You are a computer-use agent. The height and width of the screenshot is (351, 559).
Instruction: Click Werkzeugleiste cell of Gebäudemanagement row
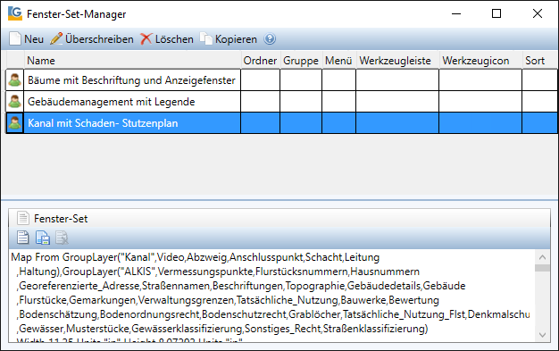click(x=397, y=101)
